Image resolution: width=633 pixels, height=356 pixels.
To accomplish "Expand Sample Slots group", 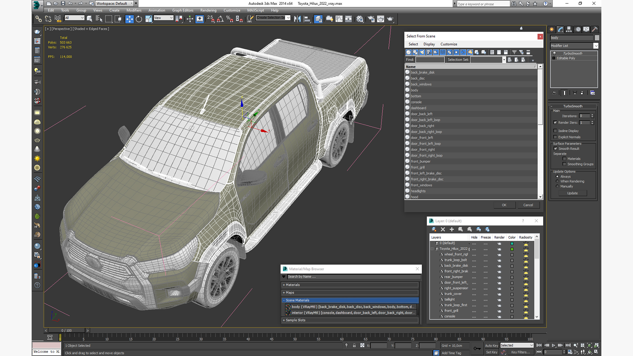I will click(284, 320).
